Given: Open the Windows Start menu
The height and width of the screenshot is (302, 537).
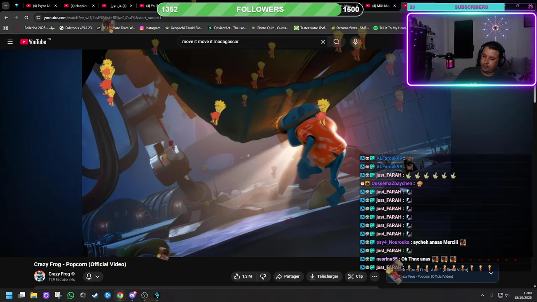Looking at the screenshot, I should [9, 295].
